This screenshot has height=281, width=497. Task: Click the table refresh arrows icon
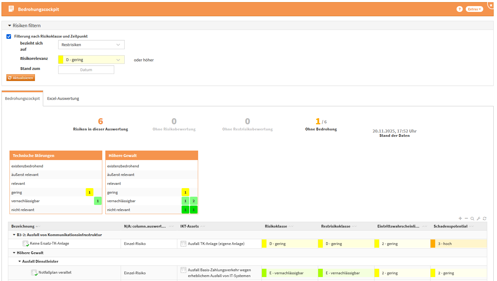coord(484,218)
